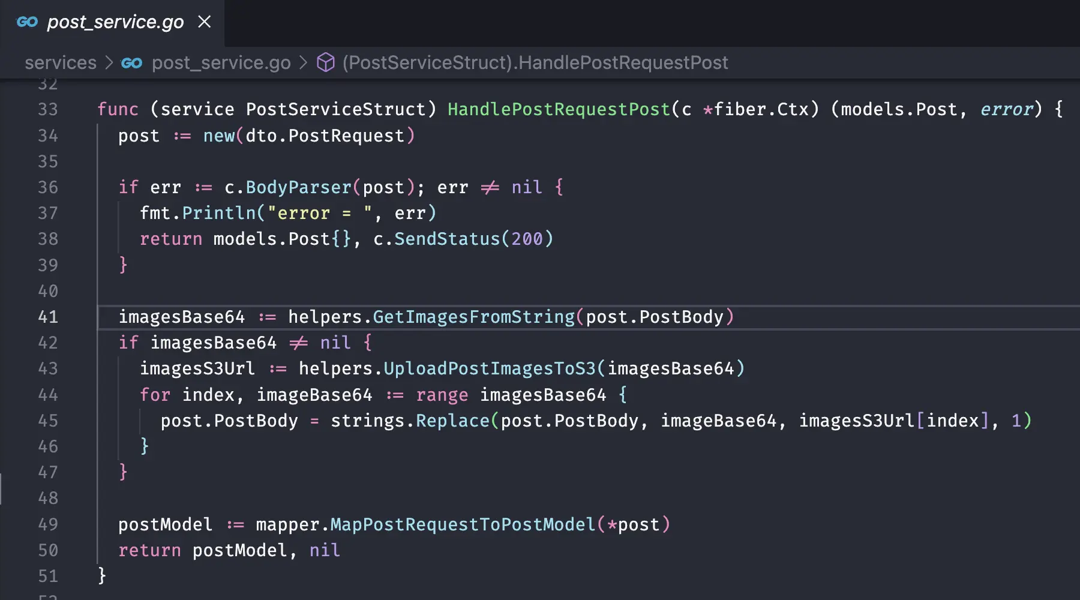Viewport: 1080px width, 600px height.
Task: Click the method cube symbol icon
Action: (326, 62)
